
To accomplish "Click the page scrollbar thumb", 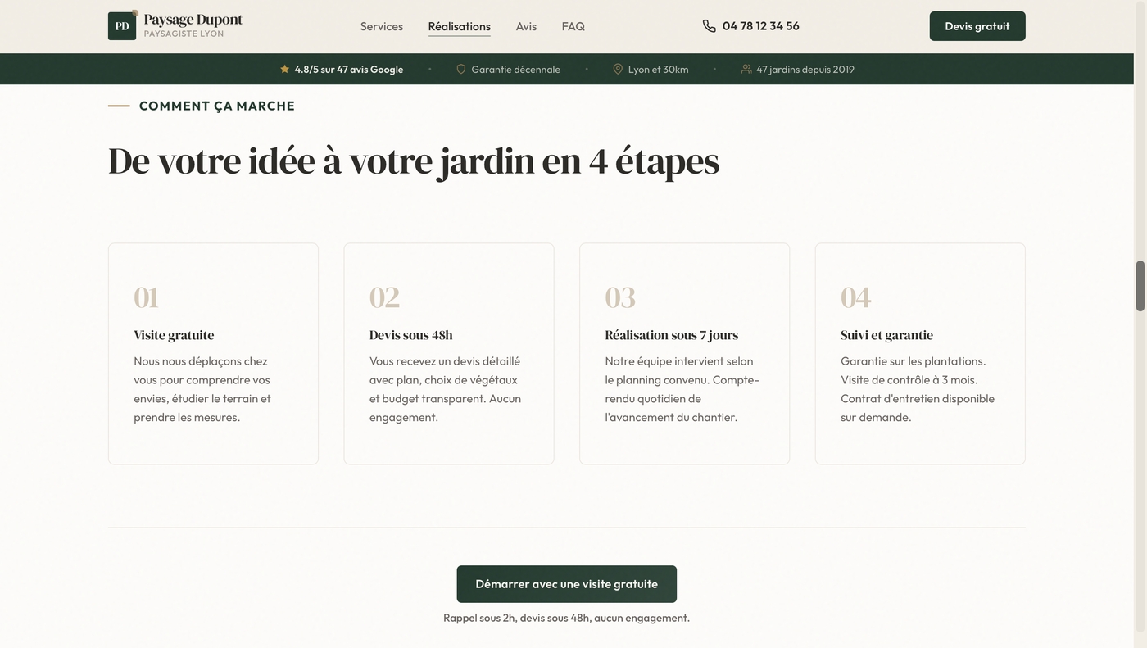I will pos(1140,286).
